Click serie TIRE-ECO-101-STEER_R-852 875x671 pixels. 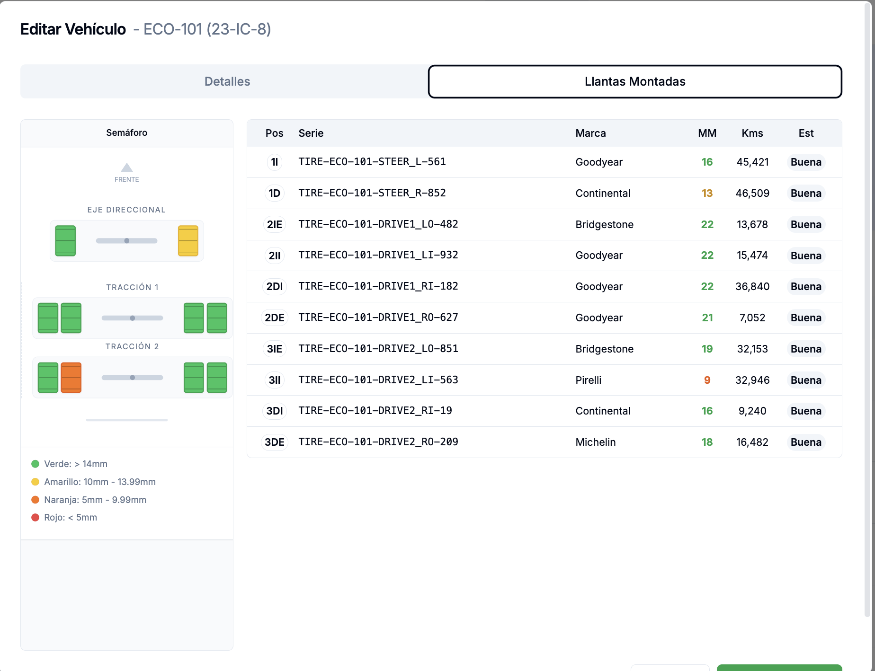pos(372,193)
